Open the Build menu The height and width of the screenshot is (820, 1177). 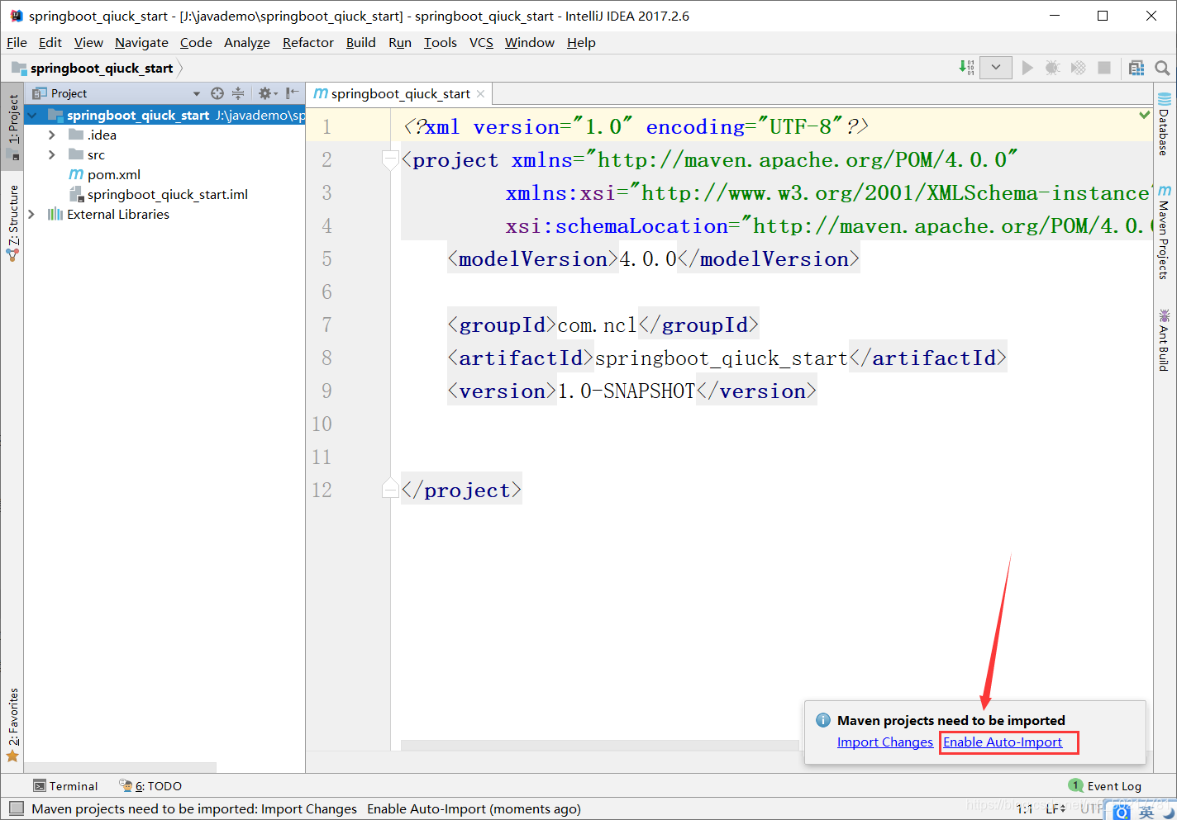(x=360, y=42)
